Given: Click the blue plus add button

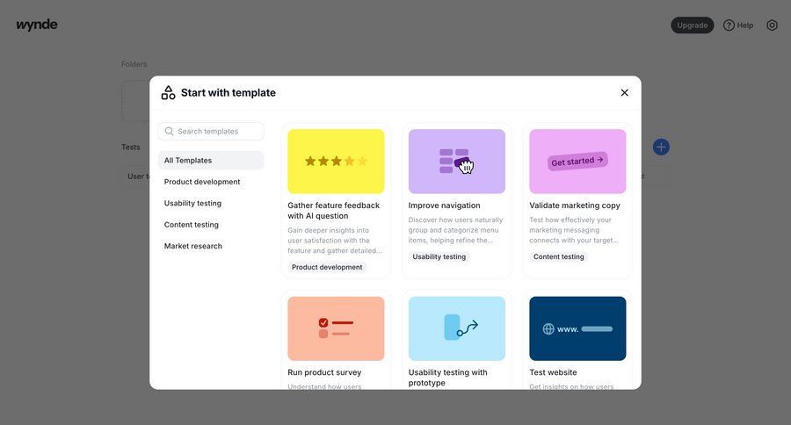Looking at the screenshot, I should click(x=661, y=147).
